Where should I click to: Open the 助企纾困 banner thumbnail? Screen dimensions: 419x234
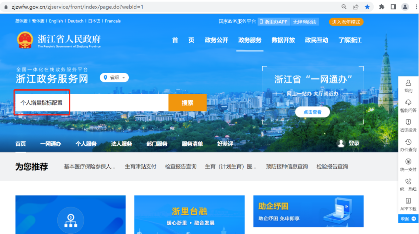point(308,211)
